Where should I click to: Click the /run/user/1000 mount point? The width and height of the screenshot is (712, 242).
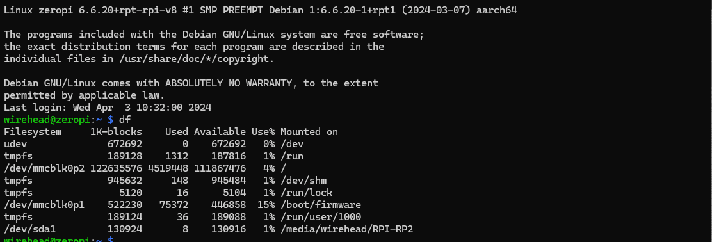coord(321,217)
